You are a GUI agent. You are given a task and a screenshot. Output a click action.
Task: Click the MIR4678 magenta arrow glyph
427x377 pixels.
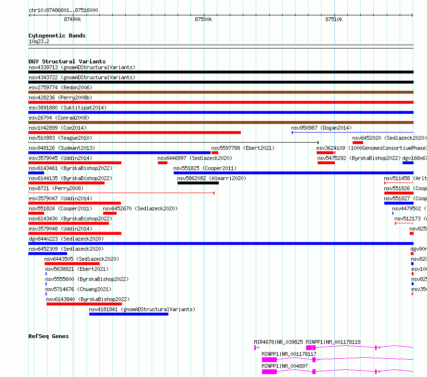pos(257,348)
